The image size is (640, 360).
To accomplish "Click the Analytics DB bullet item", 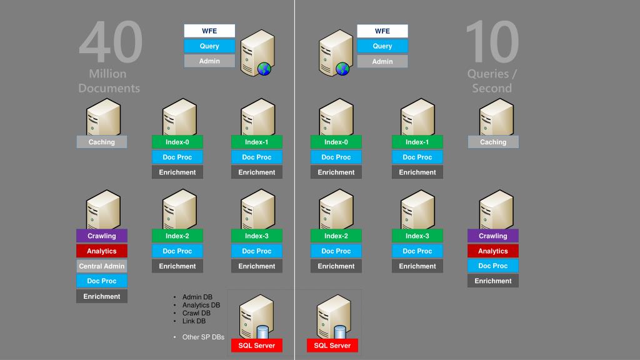I will point(201,305).
